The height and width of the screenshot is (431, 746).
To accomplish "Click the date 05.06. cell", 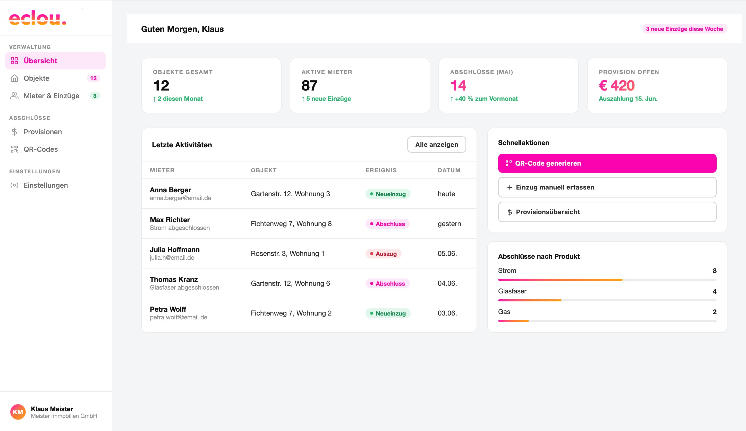I will click(x=447, y=254).
